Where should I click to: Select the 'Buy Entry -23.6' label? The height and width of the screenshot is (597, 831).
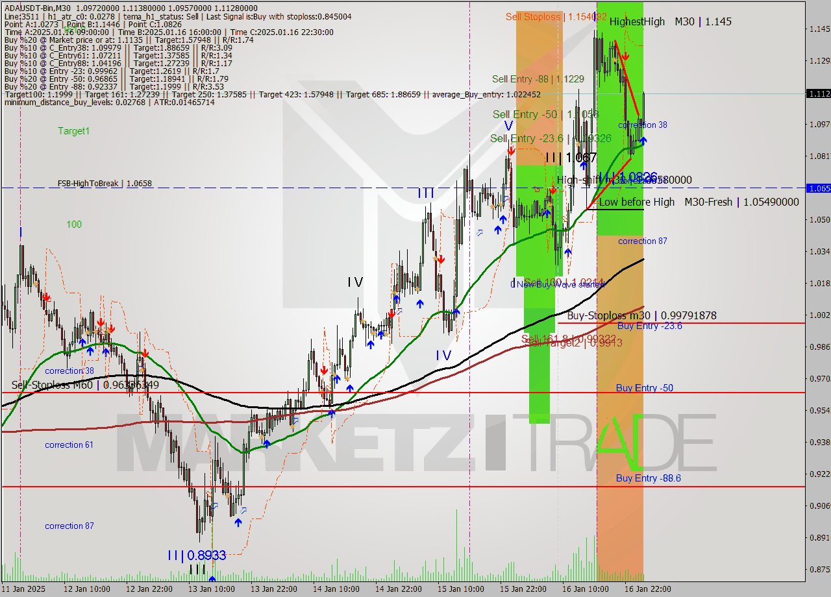[x=649, y=326]
